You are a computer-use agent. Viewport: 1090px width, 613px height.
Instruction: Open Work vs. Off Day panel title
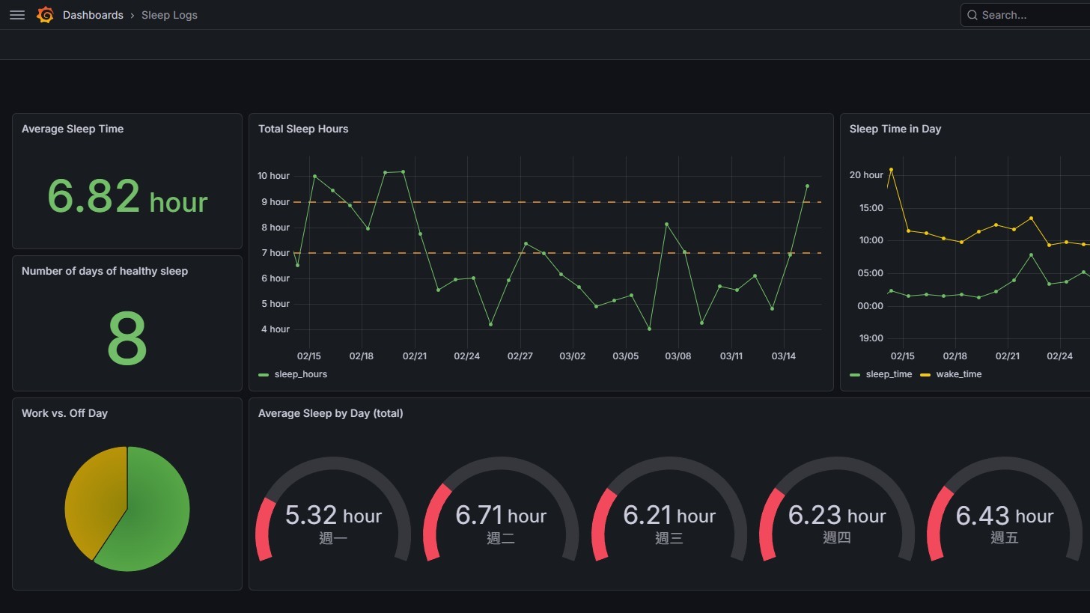[64, 413]
